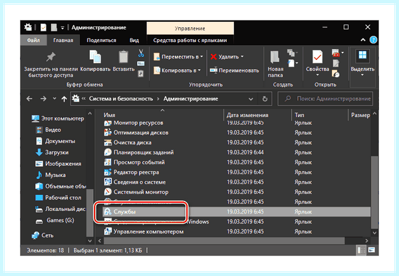Click the Управление contextual tab
Screen dimensions: 399x276
pos(190,28)
